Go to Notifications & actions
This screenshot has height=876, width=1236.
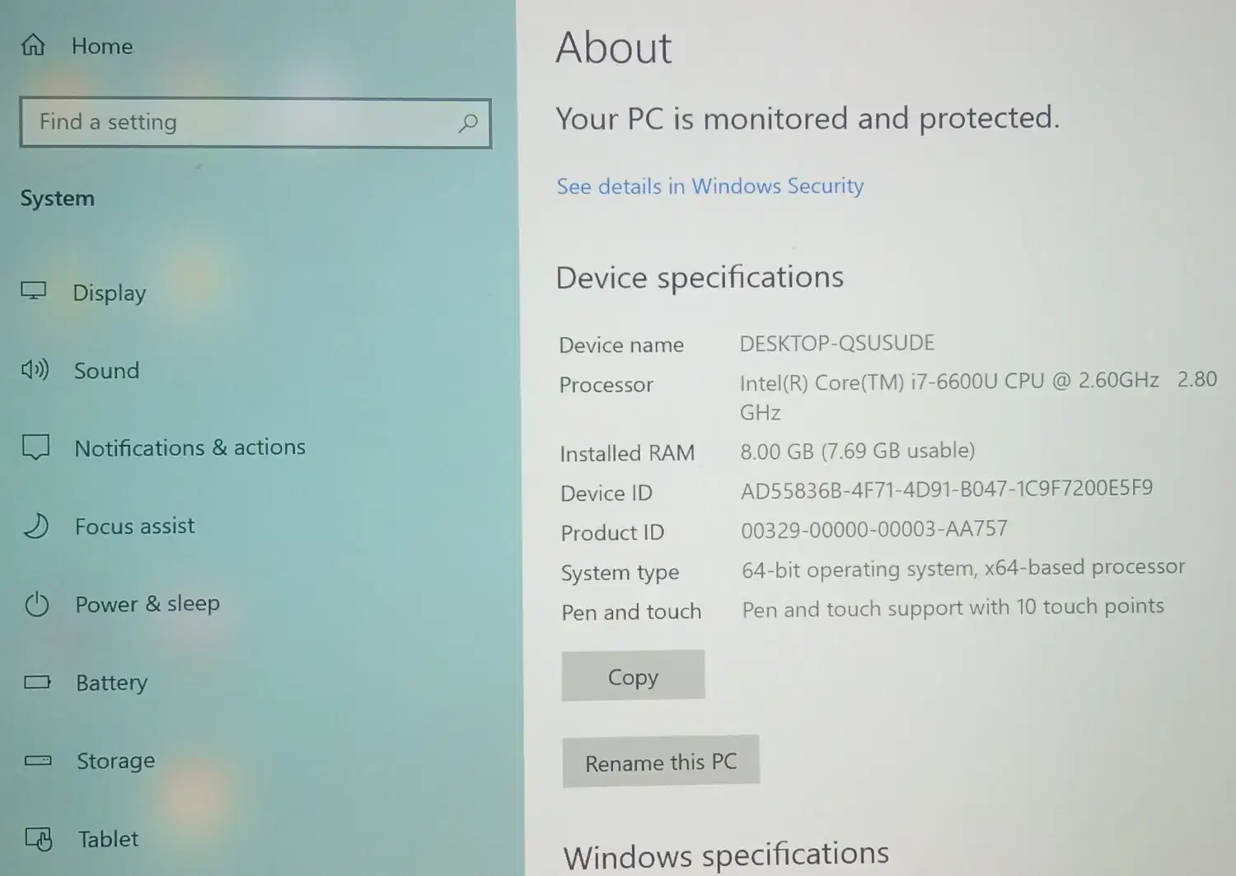(x=190, y=447)
